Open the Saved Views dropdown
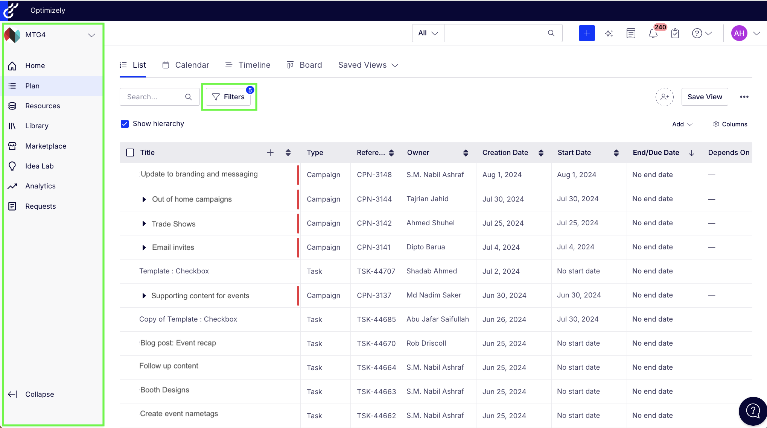 point(368,65)
